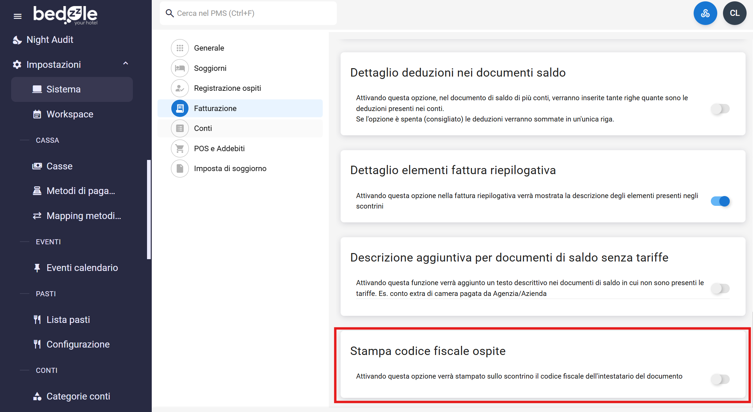Click the hamburger menu icon
The image size is (753, 412).
(18, 16)
